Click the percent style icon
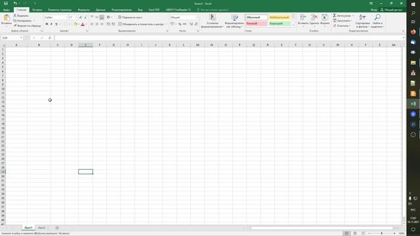Screen dimensions: 420x236 [180, 24]
